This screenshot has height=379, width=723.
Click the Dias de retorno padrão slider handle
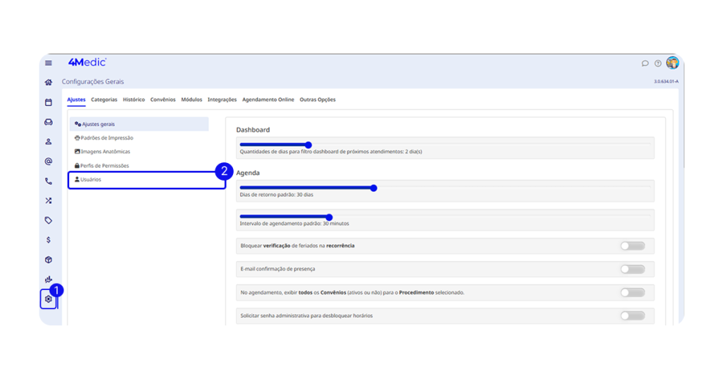click(374, 188)
